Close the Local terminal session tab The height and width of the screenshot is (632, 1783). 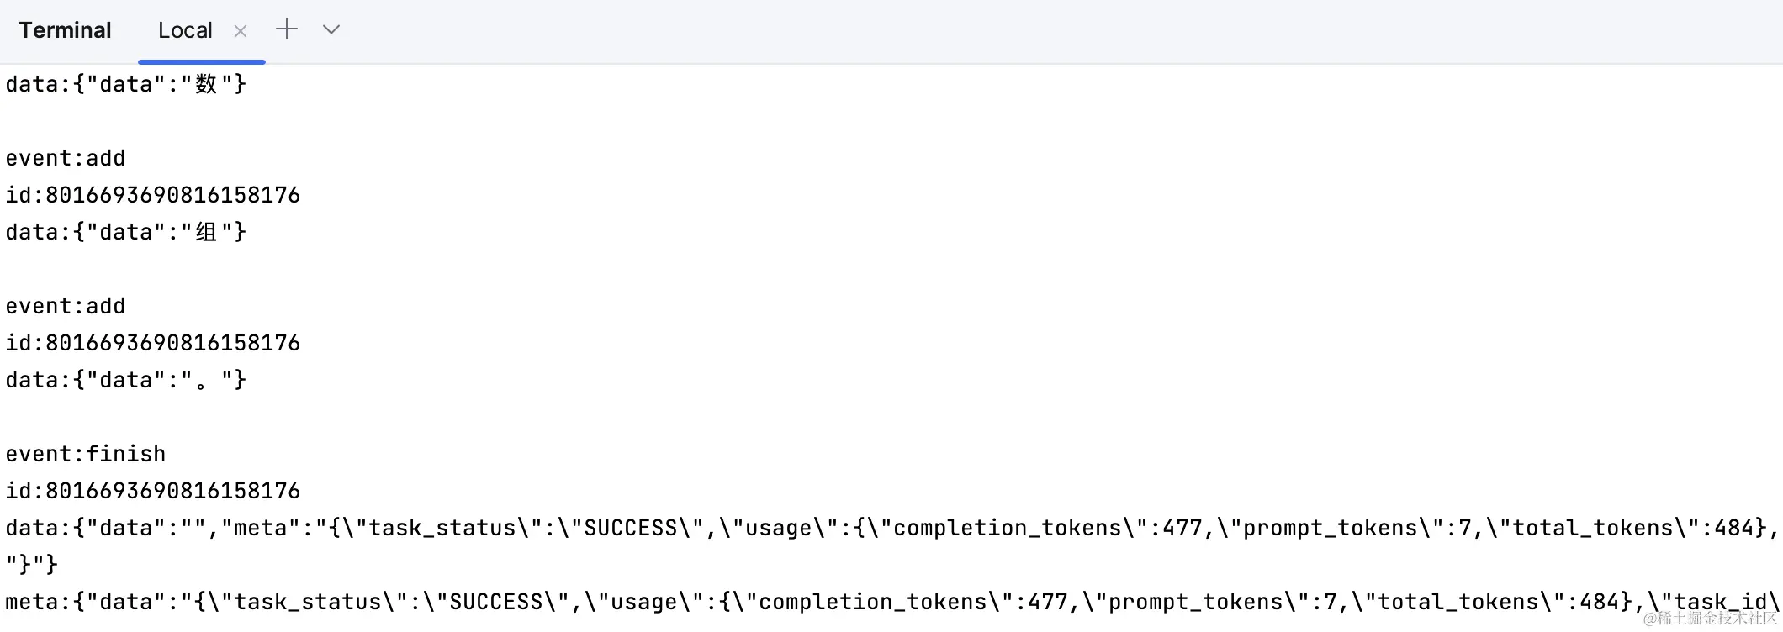point(241,31)
